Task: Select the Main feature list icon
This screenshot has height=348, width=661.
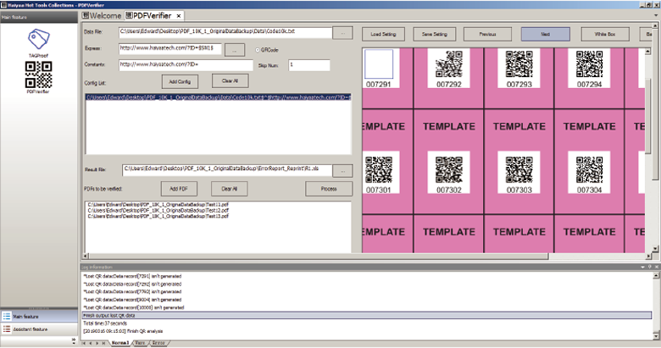Action: pyautogui.click(x=7, y=316)
